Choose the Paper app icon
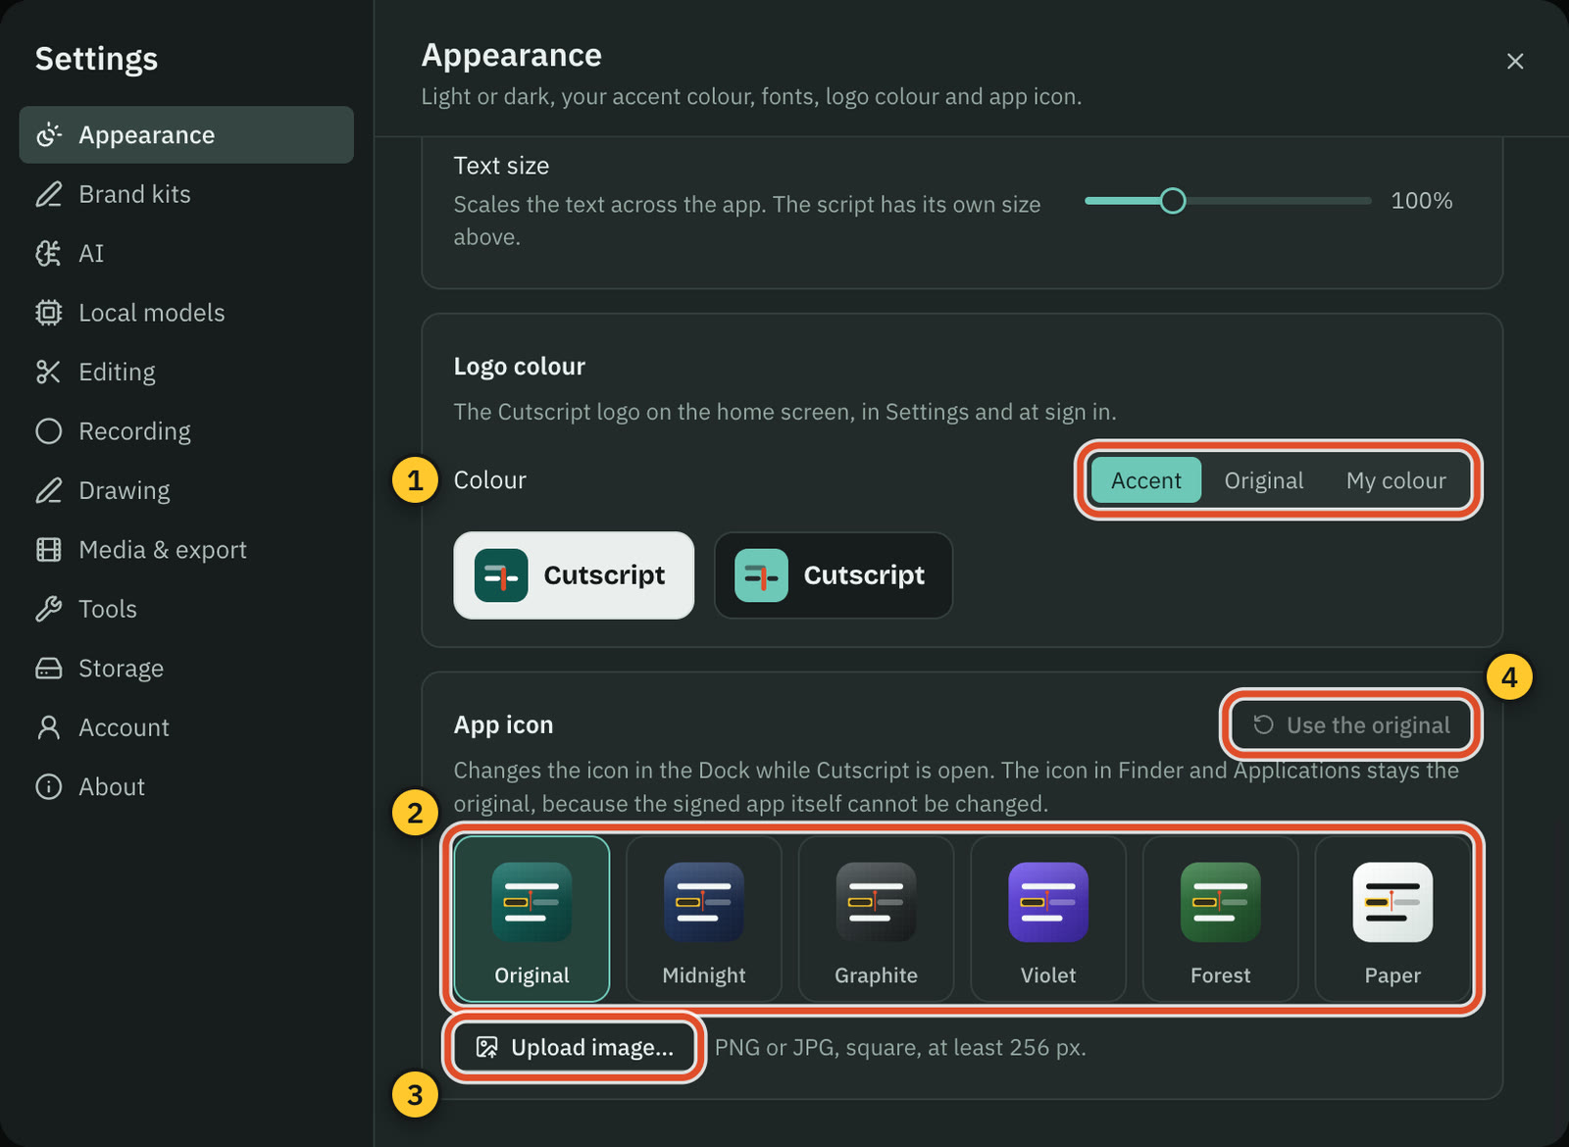The height and width of the screenshot is (1147, 1569). point(1392,919)
